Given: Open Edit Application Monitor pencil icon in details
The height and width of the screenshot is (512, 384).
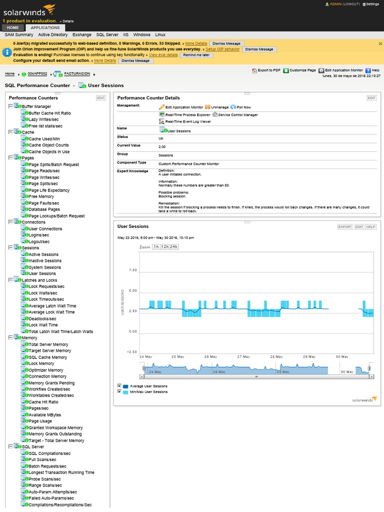Looking at the screenshot, I should click(x=161, y=107).
